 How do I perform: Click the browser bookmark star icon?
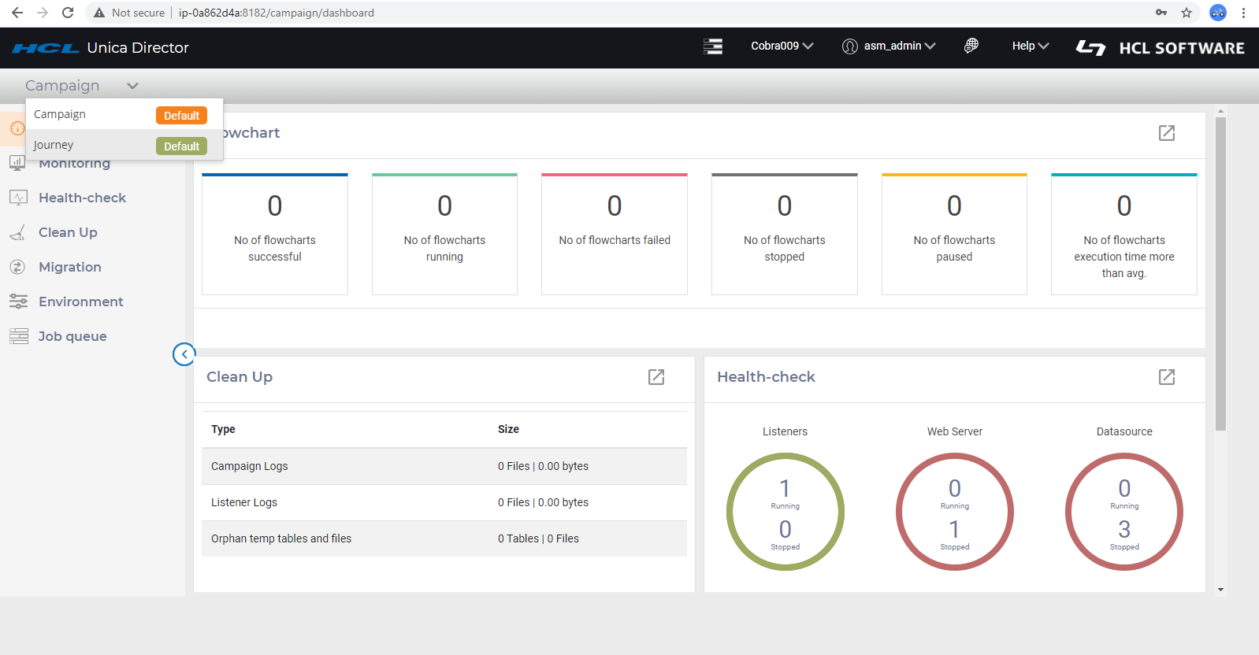(1186, 13)
